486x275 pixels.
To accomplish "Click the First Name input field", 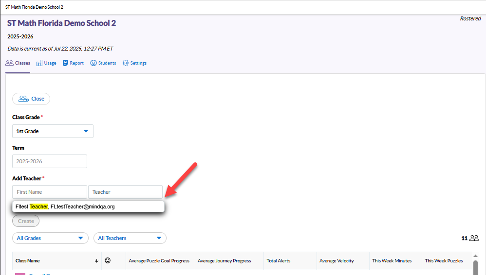I will [50, 192].
